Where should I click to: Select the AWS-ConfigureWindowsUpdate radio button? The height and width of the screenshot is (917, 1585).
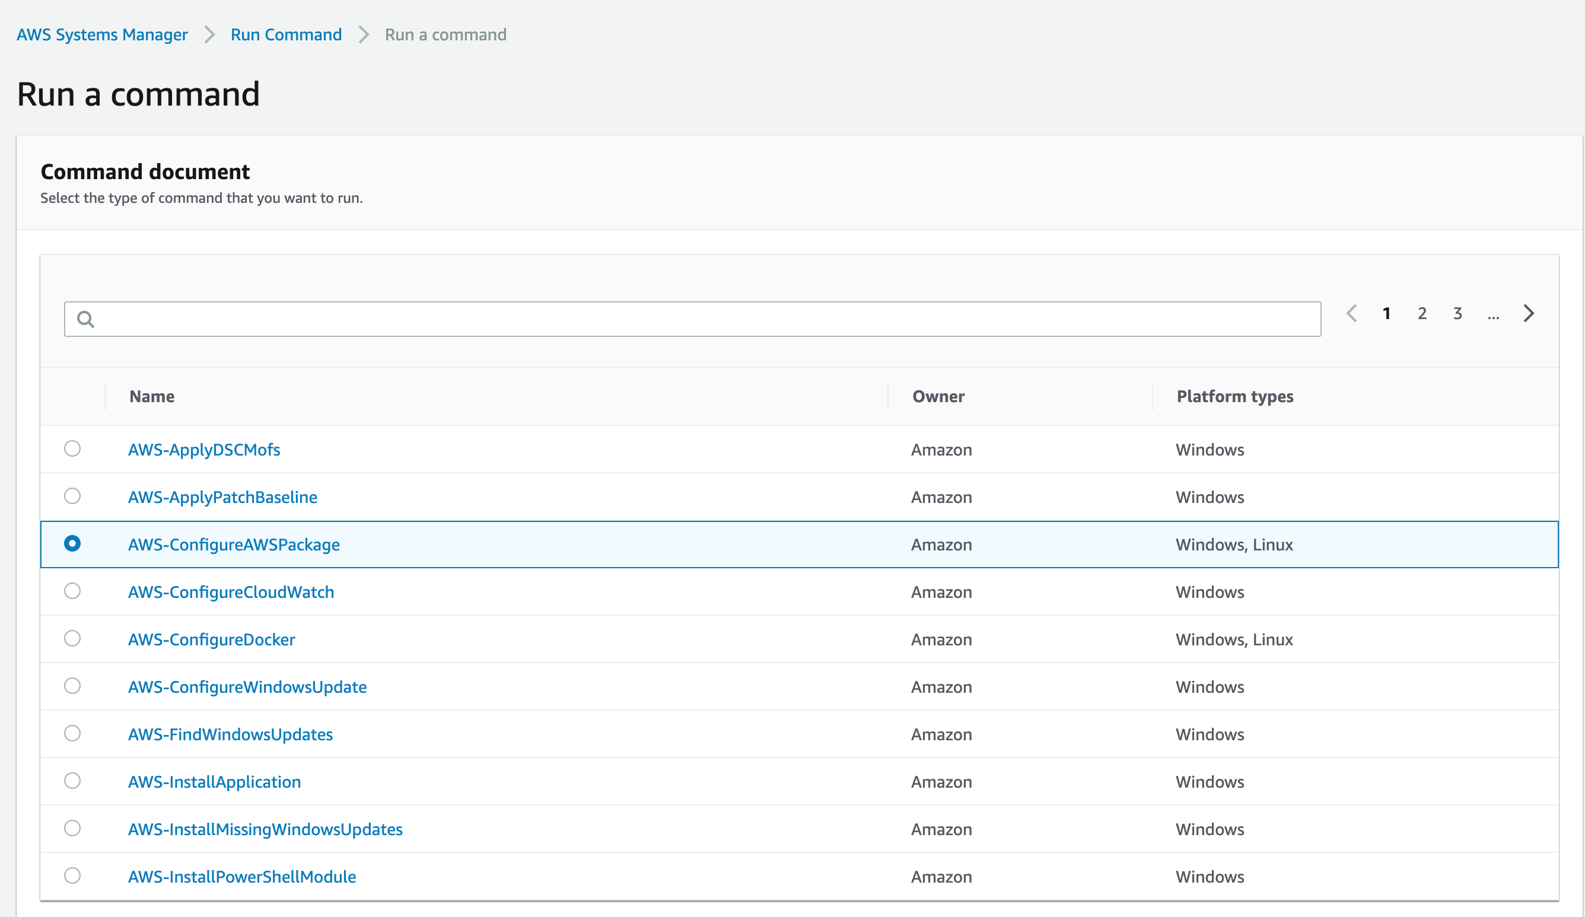[x=72, y=686]
